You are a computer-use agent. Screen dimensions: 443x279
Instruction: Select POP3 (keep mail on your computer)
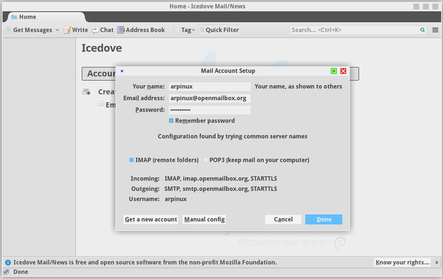pyautogui.click(x=206, y=160)
